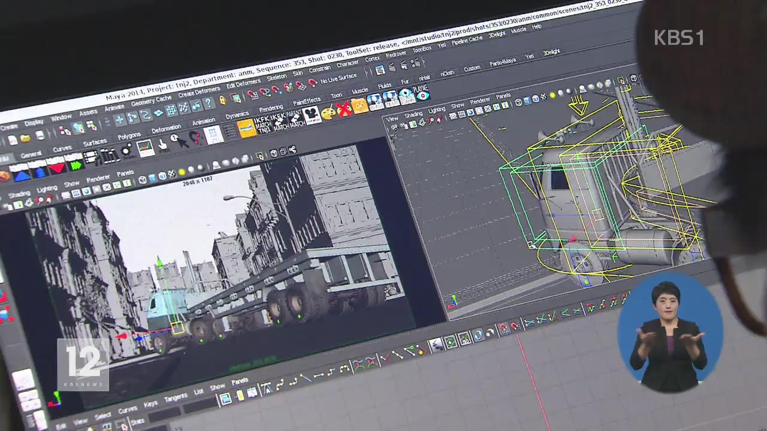Toggle yellow light sphere in right viewport

[x=552, y=95]
